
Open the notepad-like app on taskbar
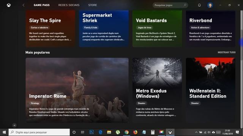(x=144, y=132)
